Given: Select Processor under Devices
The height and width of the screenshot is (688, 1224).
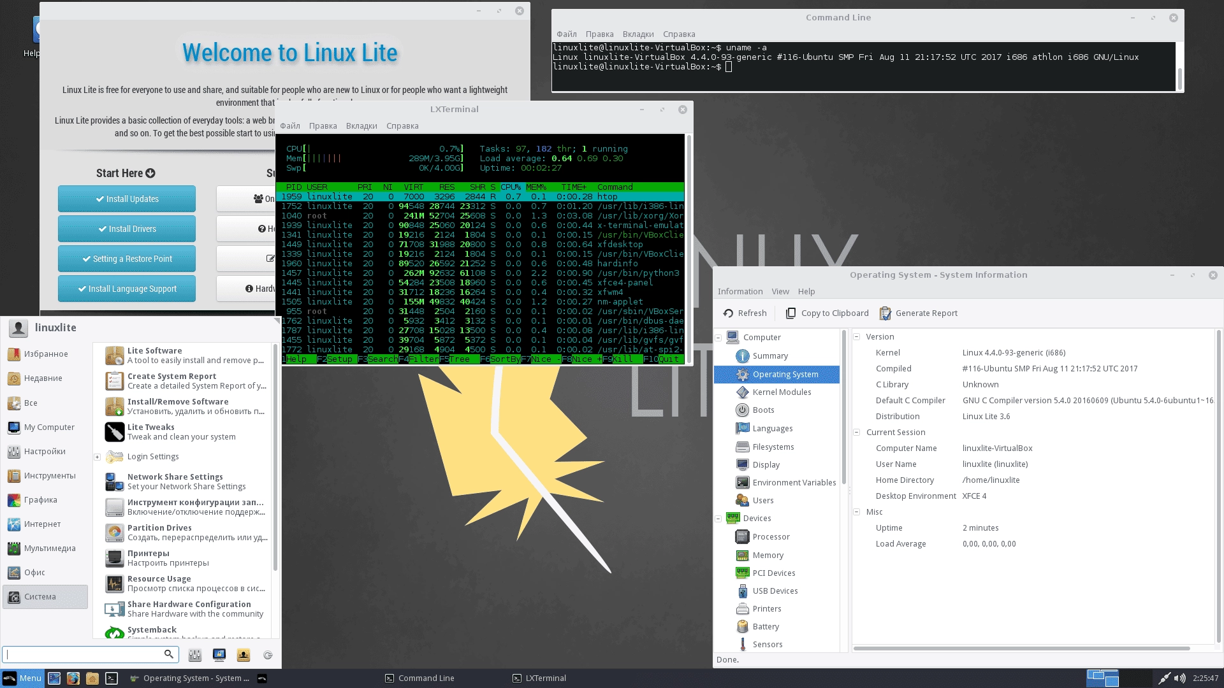Looking at the screenshot, I should click(771, 537).
